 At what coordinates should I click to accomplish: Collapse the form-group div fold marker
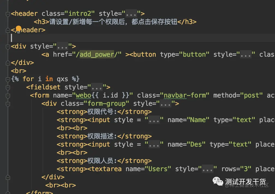(8, 104)
